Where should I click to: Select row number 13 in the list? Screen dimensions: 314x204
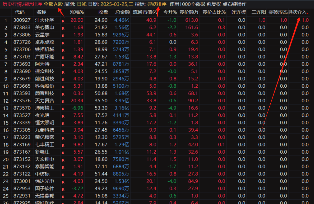[6, 108]
